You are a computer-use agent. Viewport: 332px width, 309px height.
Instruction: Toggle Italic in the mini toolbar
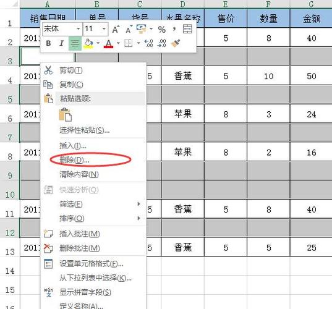click(61, 43)
